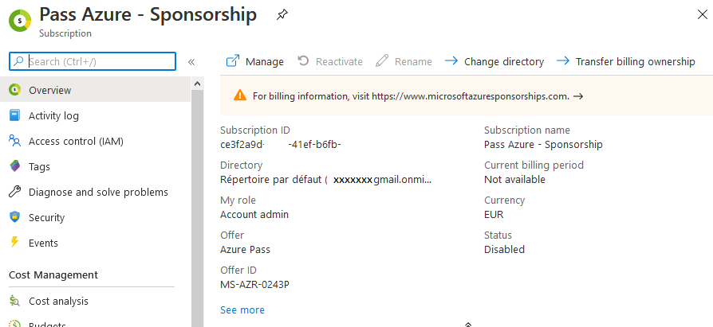
Task: Click the Cost analysis dollar icon
Action: (14, 300)
